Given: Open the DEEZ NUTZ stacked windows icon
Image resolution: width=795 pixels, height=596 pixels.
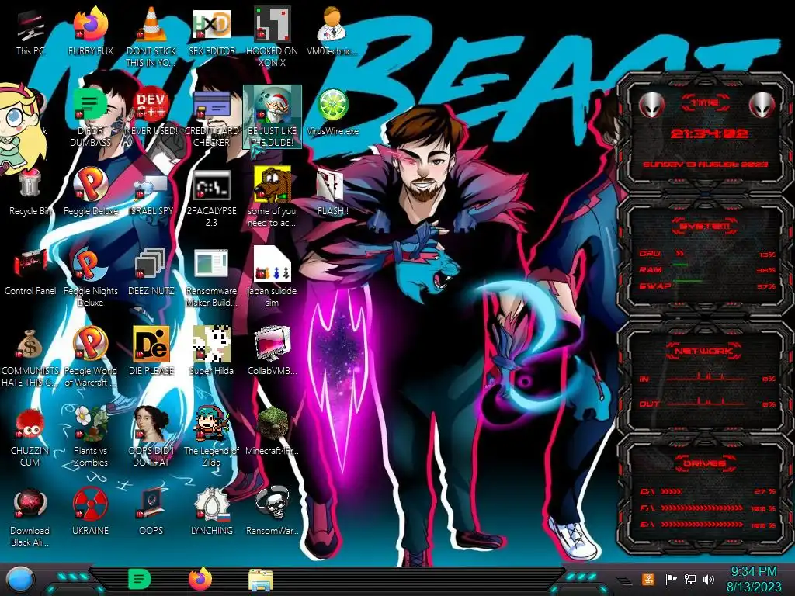Looking at the screenshot, I should point(151,272).
